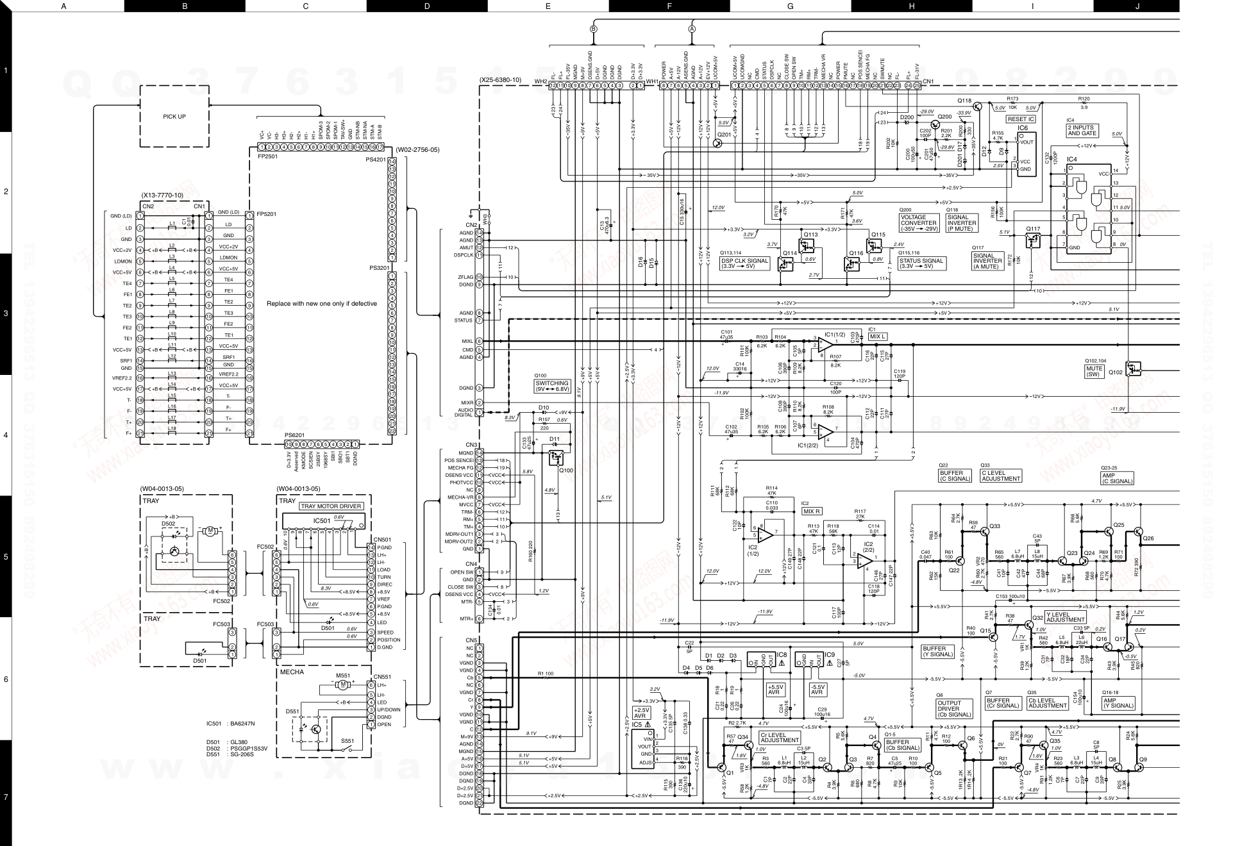Click the Q100 switching transistor symbol
Viewport: 1240px width, 846px height.
click(557, 458)
